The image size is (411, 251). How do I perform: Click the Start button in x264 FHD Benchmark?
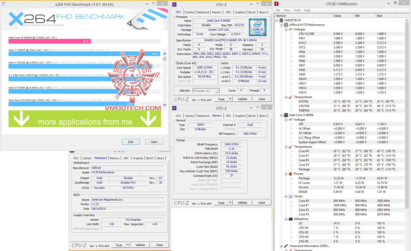click(154, 142)
